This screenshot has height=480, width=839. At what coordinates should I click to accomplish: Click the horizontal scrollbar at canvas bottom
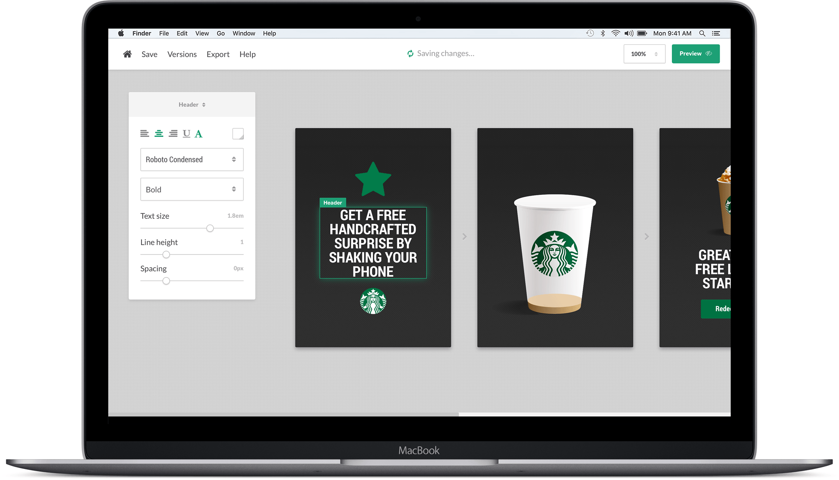pos(284,414)
